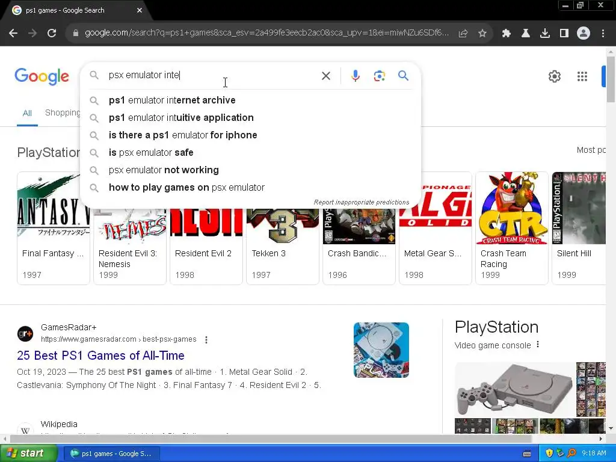616x462 pixels.
Task: Clear the search box with the X
Action: [326, 76]
